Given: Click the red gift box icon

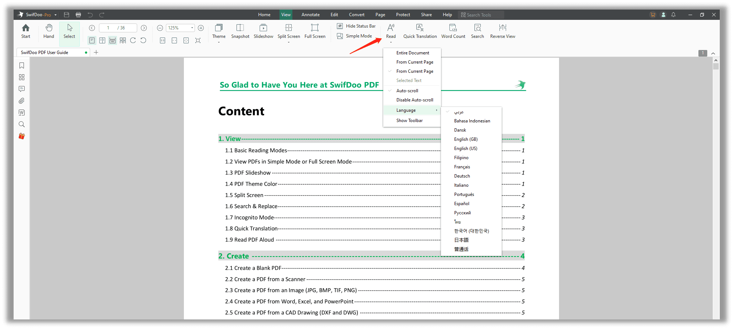Looking at the screenshot, I should point(22,136).
